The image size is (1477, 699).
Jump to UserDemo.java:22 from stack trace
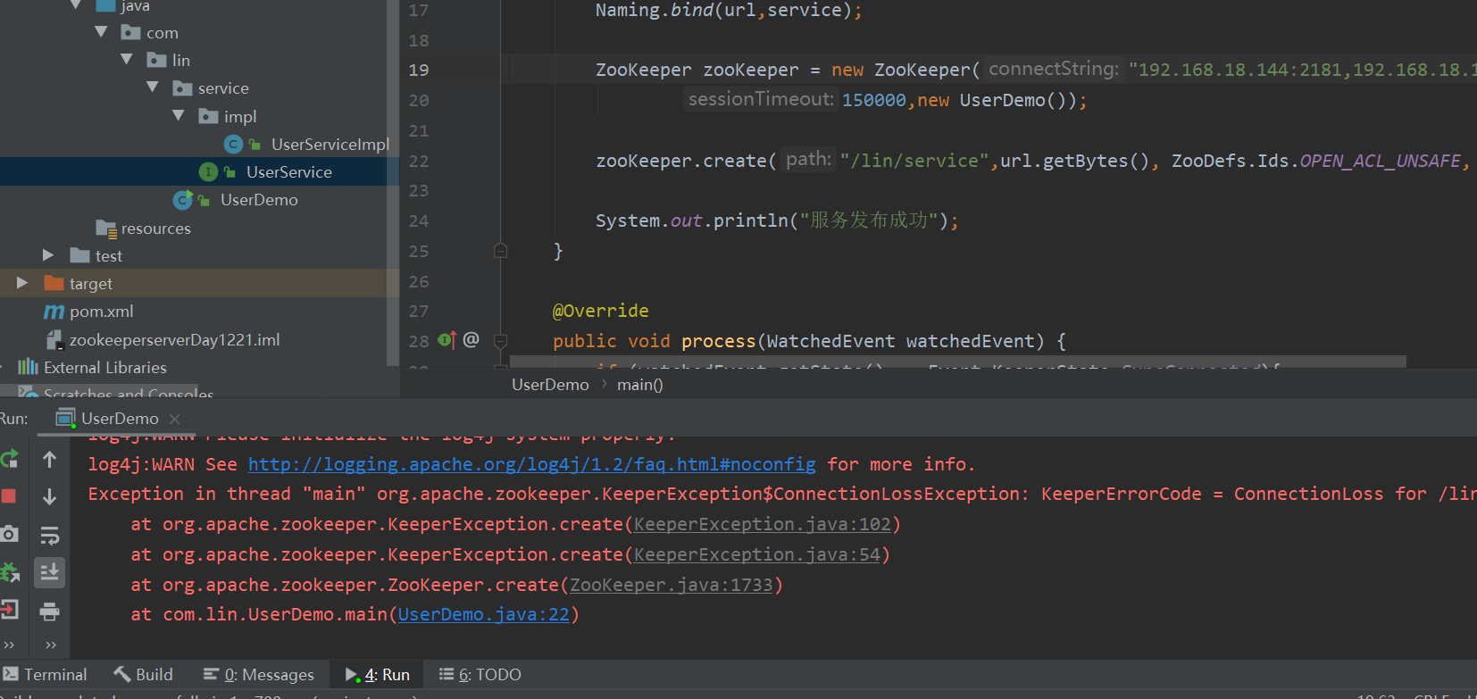pos(483,614)
